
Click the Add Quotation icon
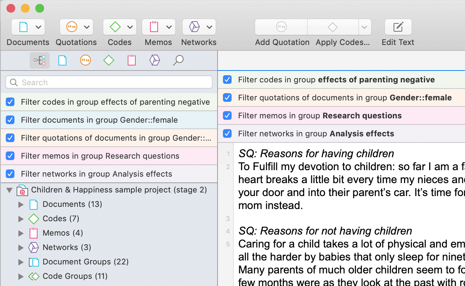point(281,27)
